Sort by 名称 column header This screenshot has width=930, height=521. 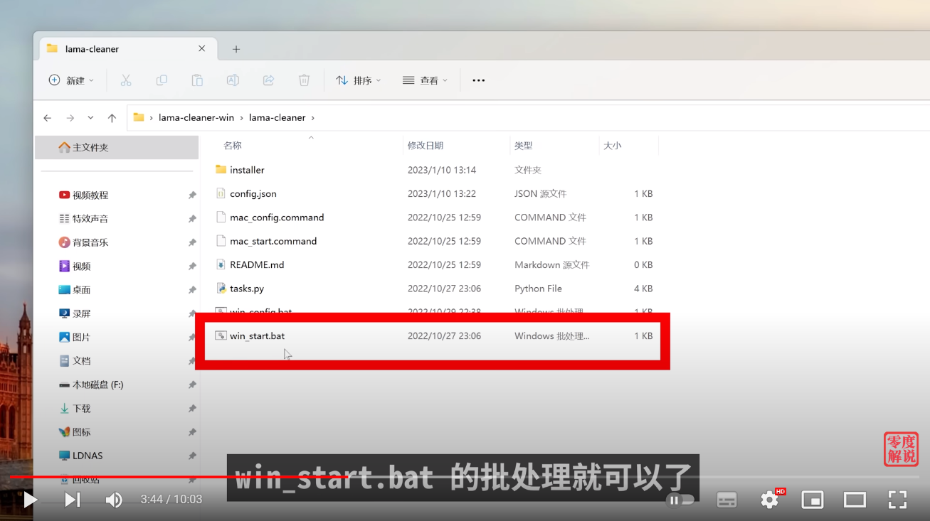coord(233,146)
